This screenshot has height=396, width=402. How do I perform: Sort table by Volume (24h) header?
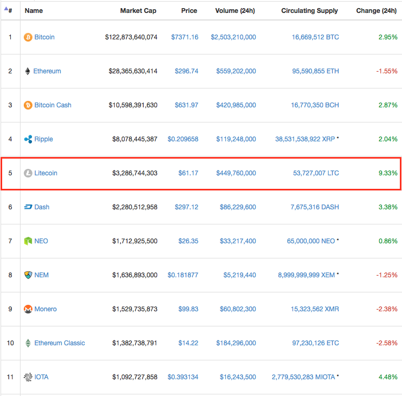tap(235, 11)
